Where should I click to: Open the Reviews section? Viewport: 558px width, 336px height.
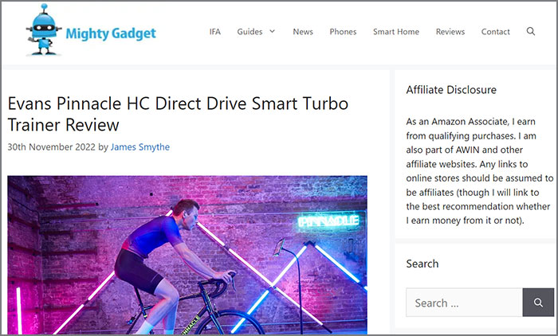[x=450, y=32]
